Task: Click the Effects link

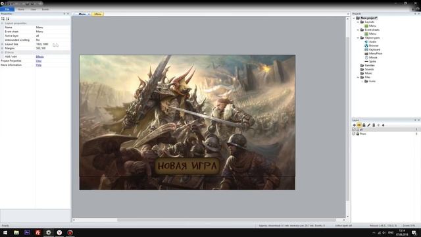Action: (39, 57)
